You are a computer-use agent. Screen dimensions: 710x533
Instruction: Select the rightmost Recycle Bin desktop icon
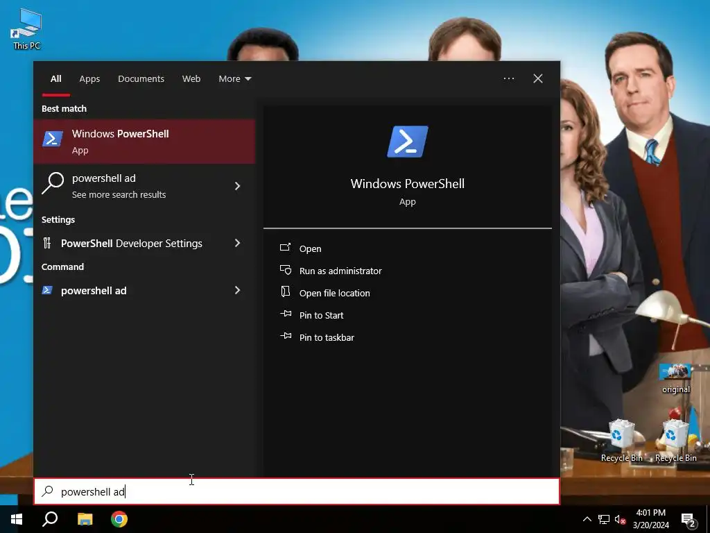675,441
